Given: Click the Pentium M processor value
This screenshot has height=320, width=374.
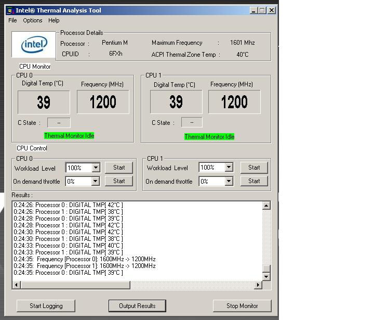Looking at the screenshot, I should [115, 43].
